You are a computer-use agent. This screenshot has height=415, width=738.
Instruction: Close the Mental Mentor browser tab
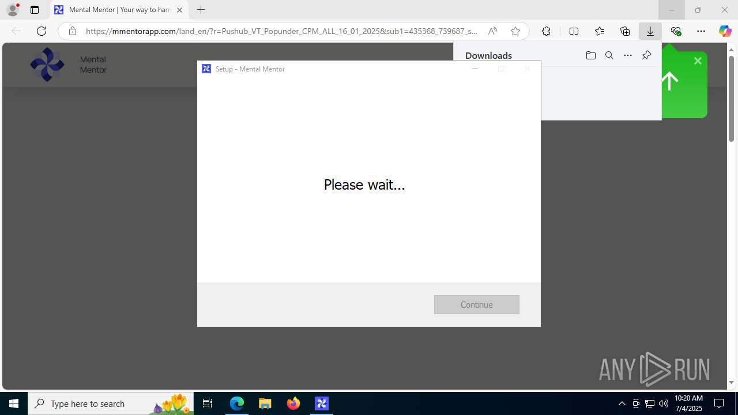179,10
